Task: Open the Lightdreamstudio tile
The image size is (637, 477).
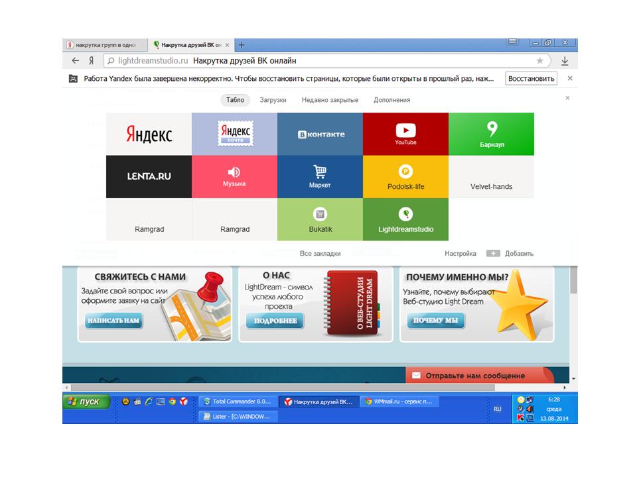Action: pos(405,219)
